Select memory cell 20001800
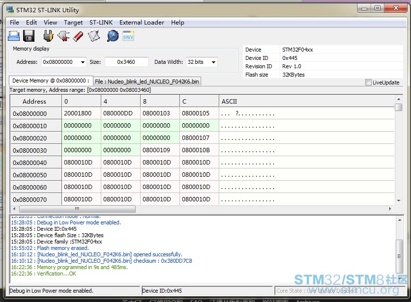Viewport: 411px width, 302px height. 81,113
